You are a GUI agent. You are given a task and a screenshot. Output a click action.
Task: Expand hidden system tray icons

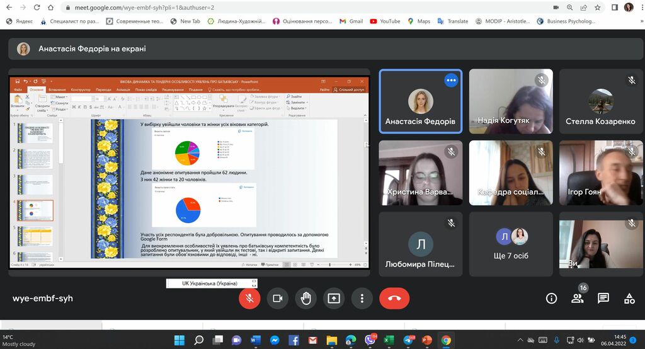[520, 340]
